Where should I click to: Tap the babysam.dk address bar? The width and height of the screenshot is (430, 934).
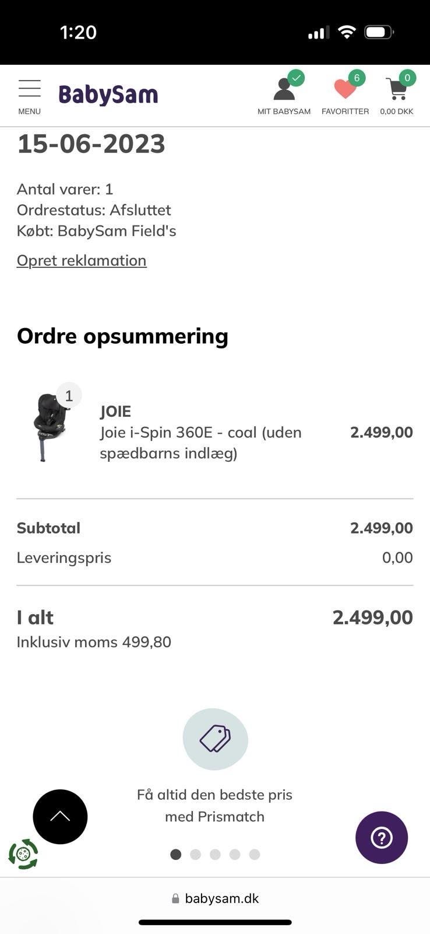point(215,898)
